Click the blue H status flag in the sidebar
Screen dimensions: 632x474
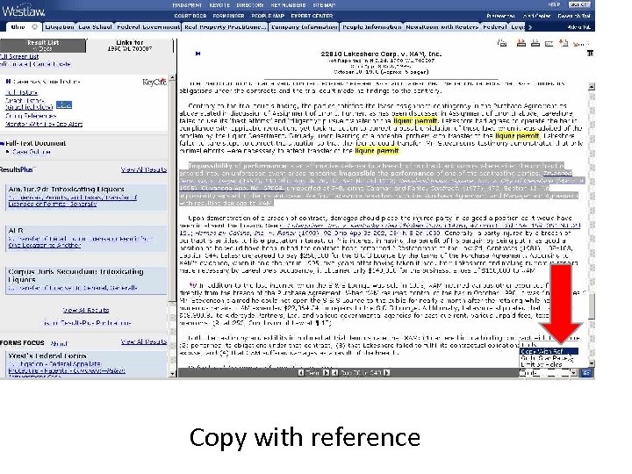pyautogui.click(x=8, y=82)
